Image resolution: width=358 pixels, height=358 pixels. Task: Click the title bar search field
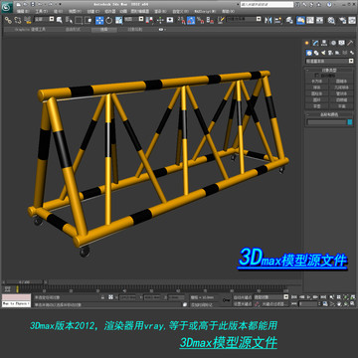[268, 5]
